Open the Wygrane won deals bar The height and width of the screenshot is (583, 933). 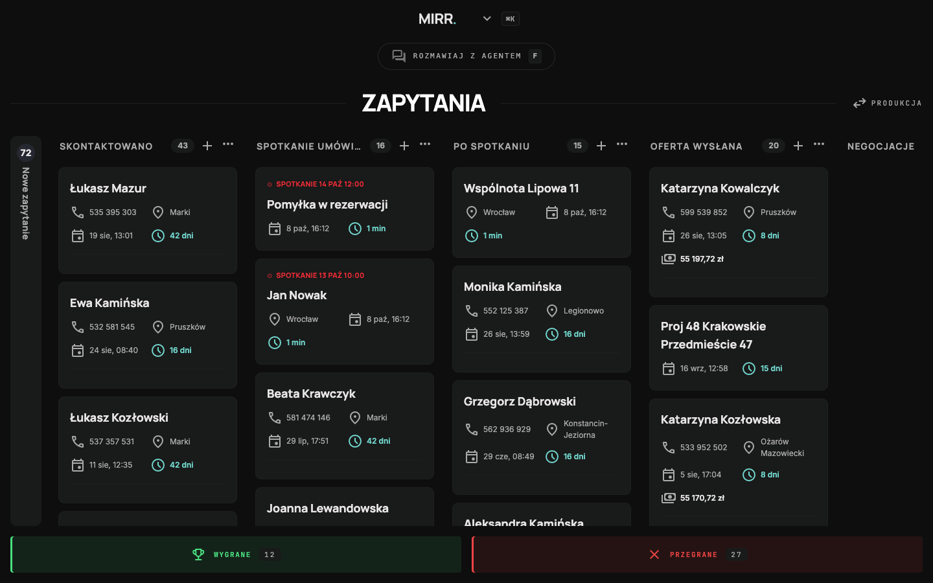click(x=236, y=554)
